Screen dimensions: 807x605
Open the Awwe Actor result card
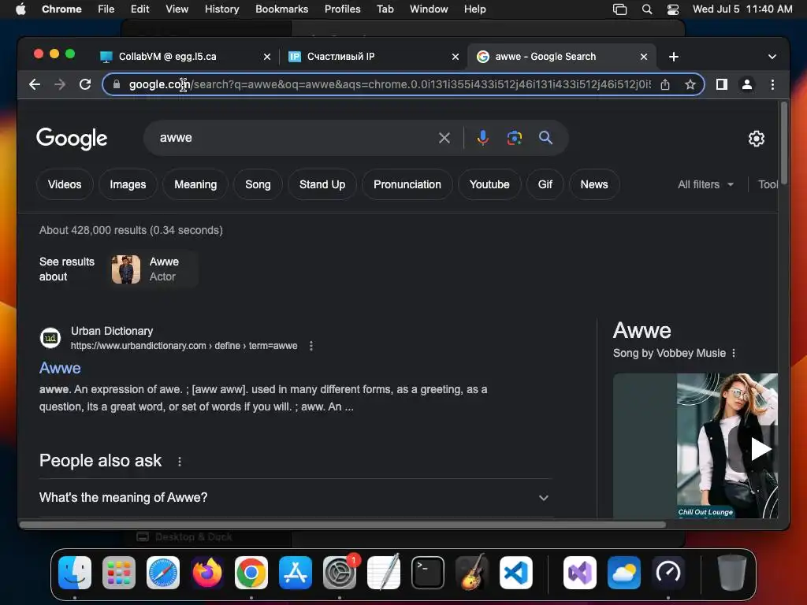[154, 269]
